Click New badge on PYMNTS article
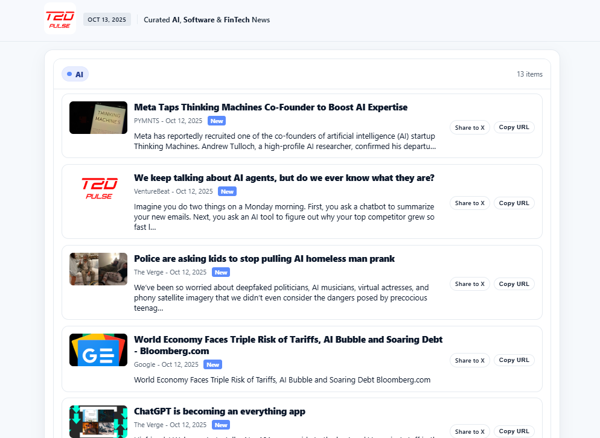The height and width of the screenshot is (438, 600). tap(217, 121)
